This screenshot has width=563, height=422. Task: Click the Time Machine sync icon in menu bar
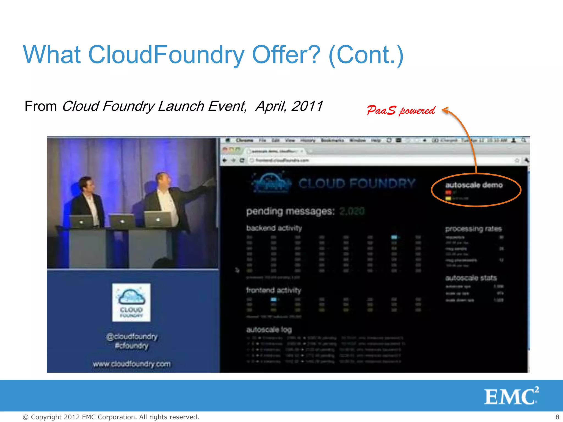389,140
